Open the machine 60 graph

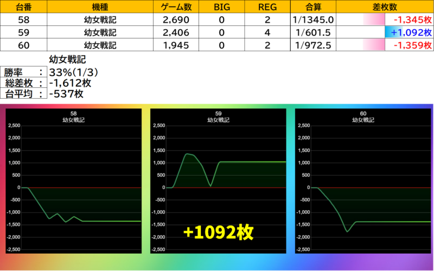(x=363, y=181)
